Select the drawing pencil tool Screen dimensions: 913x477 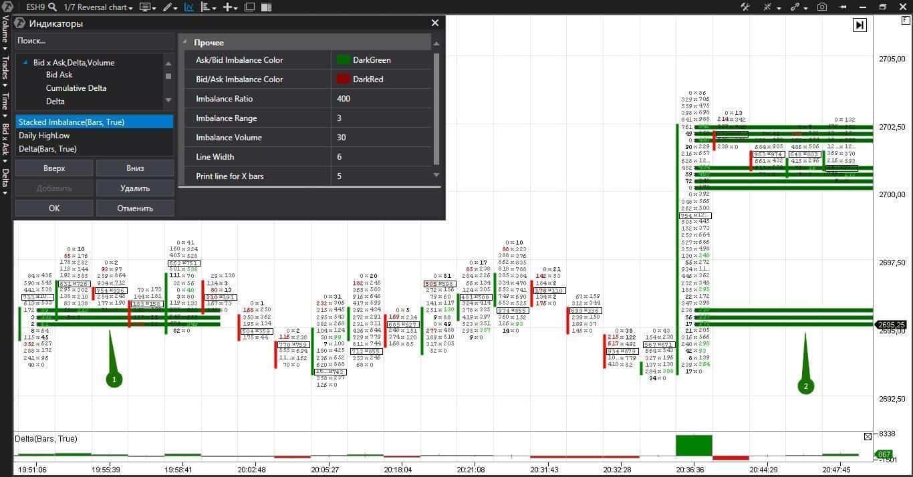168,7
